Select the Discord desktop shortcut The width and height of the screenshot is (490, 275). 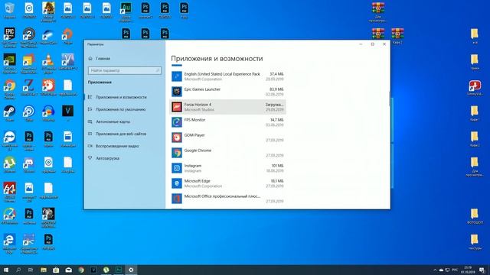pos(29,165)
